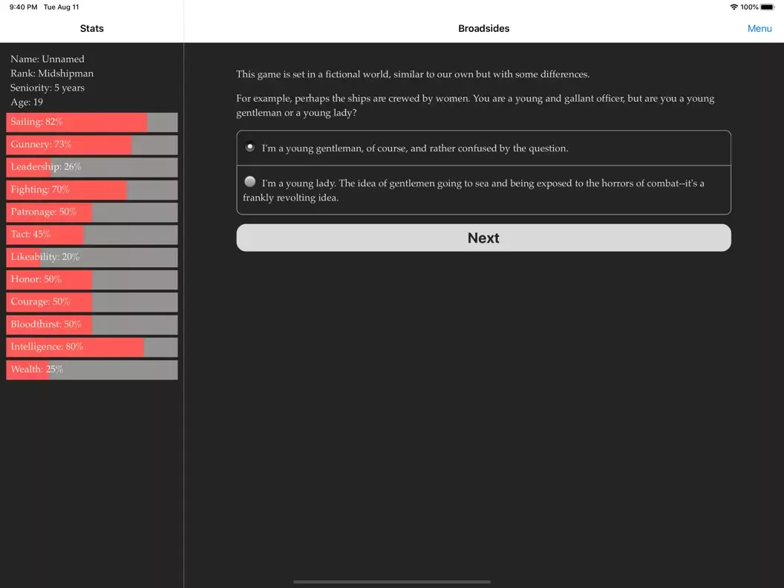Click the Honor 50% stat bar
This screenshot has height=588, width=784.
coord(92,279)
